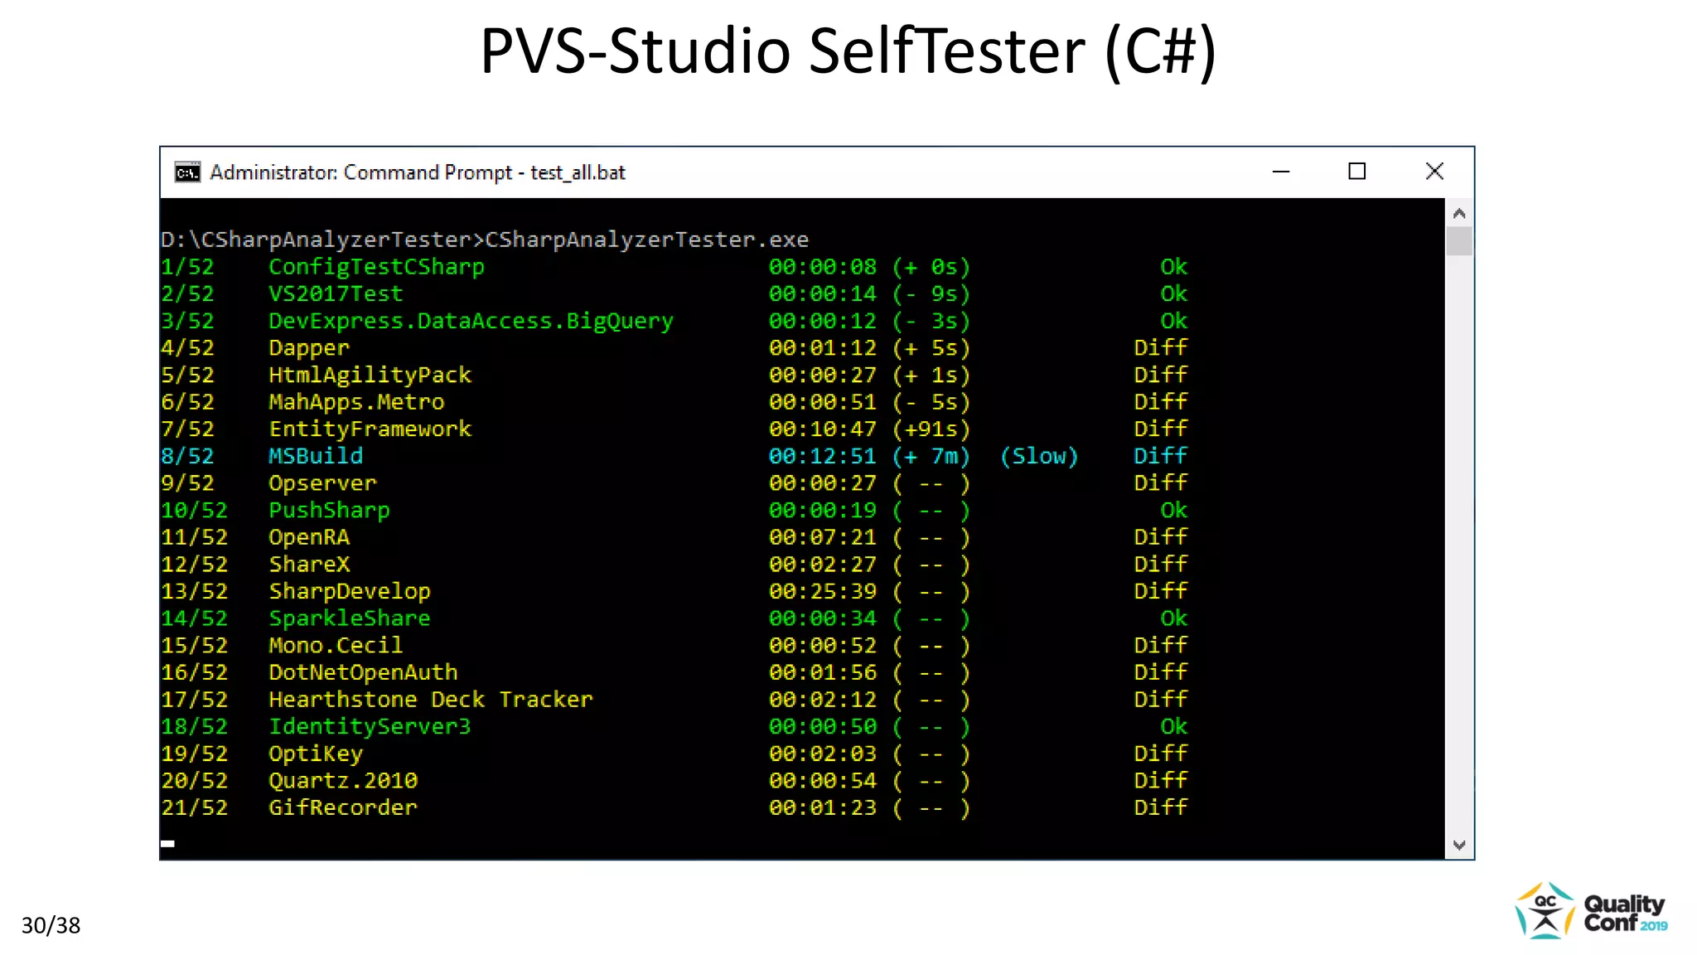Click the slide title 'PVS-Studio SelfTester (C#)'
Screen dimensions: 1697x955
click(x=848, y=51)
